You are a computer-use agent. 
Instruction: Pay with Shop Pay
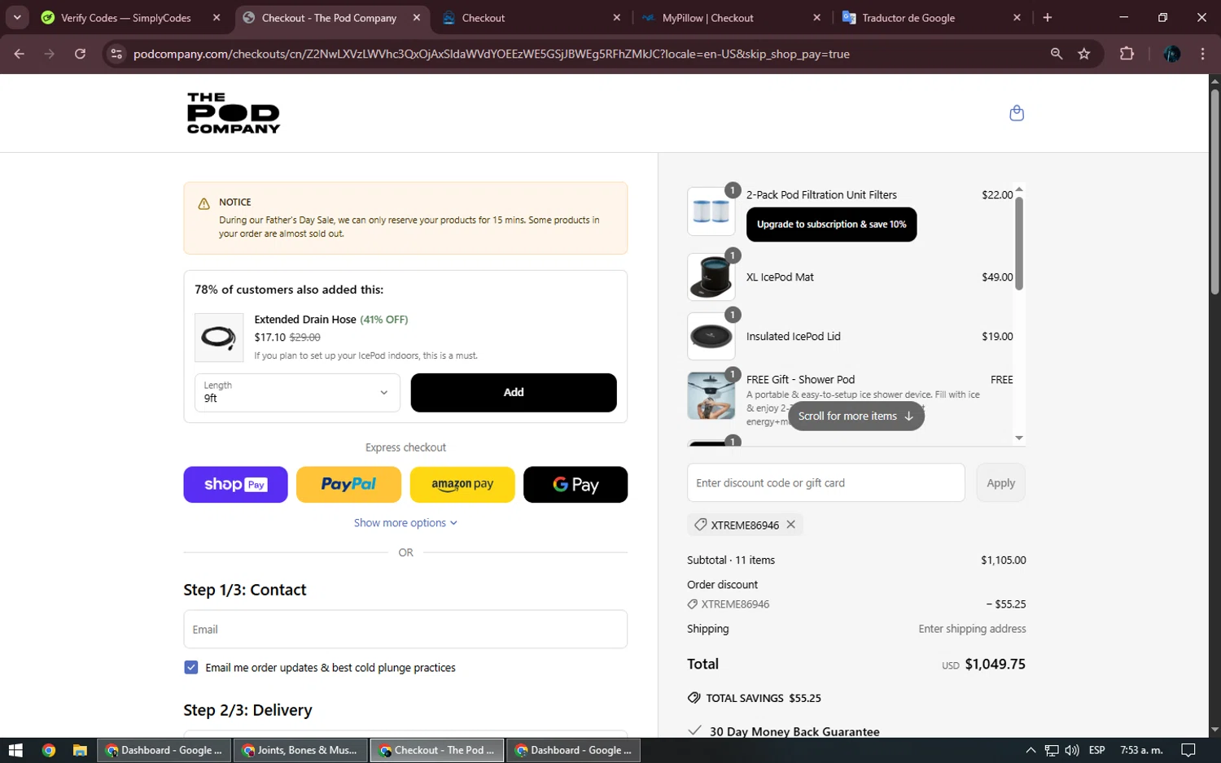[x=235, y=484]
